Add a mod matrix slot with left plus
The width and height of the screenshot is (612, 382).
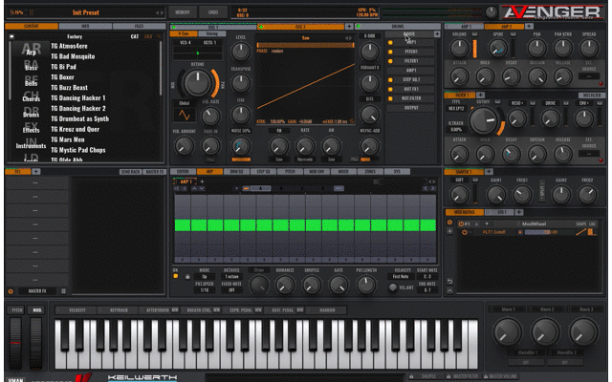[x=449, y=231]
